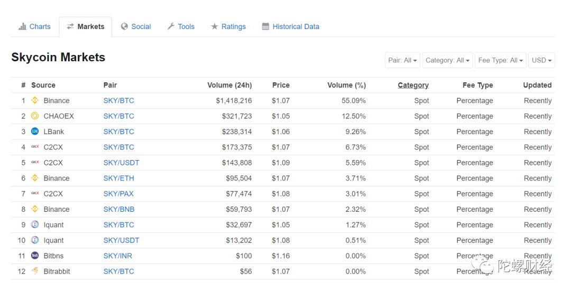
Task: Click the $238,314 volume value
Action: pyautogui.click(x=237, y=132)
